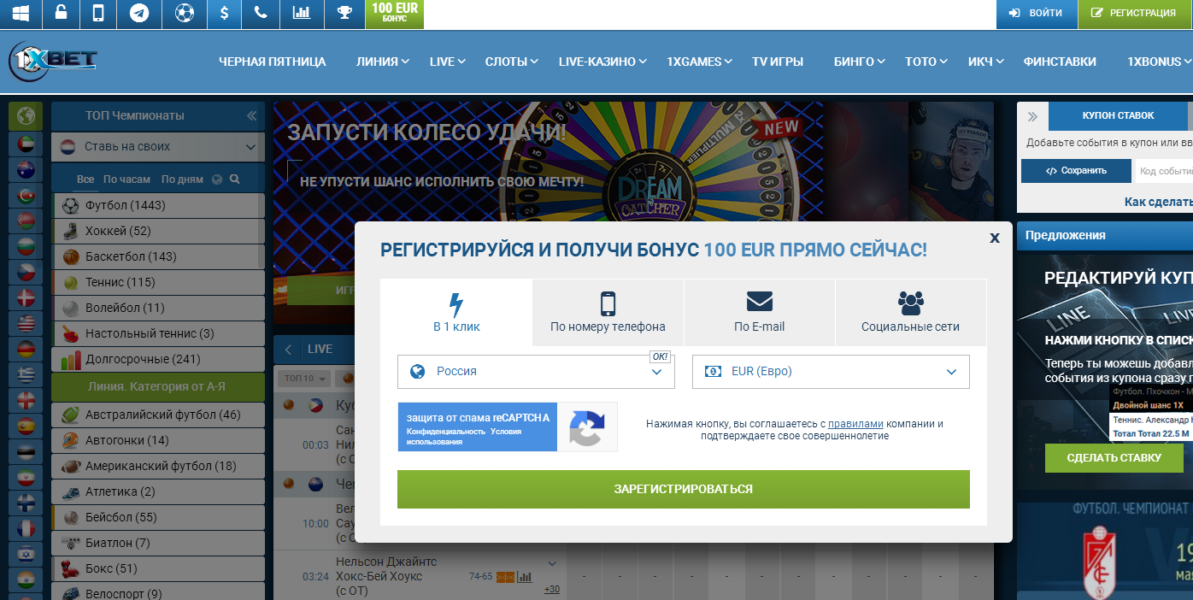Screen dimensions: 1193x600
Task: Open the правилами link
Action: point(855,424)
